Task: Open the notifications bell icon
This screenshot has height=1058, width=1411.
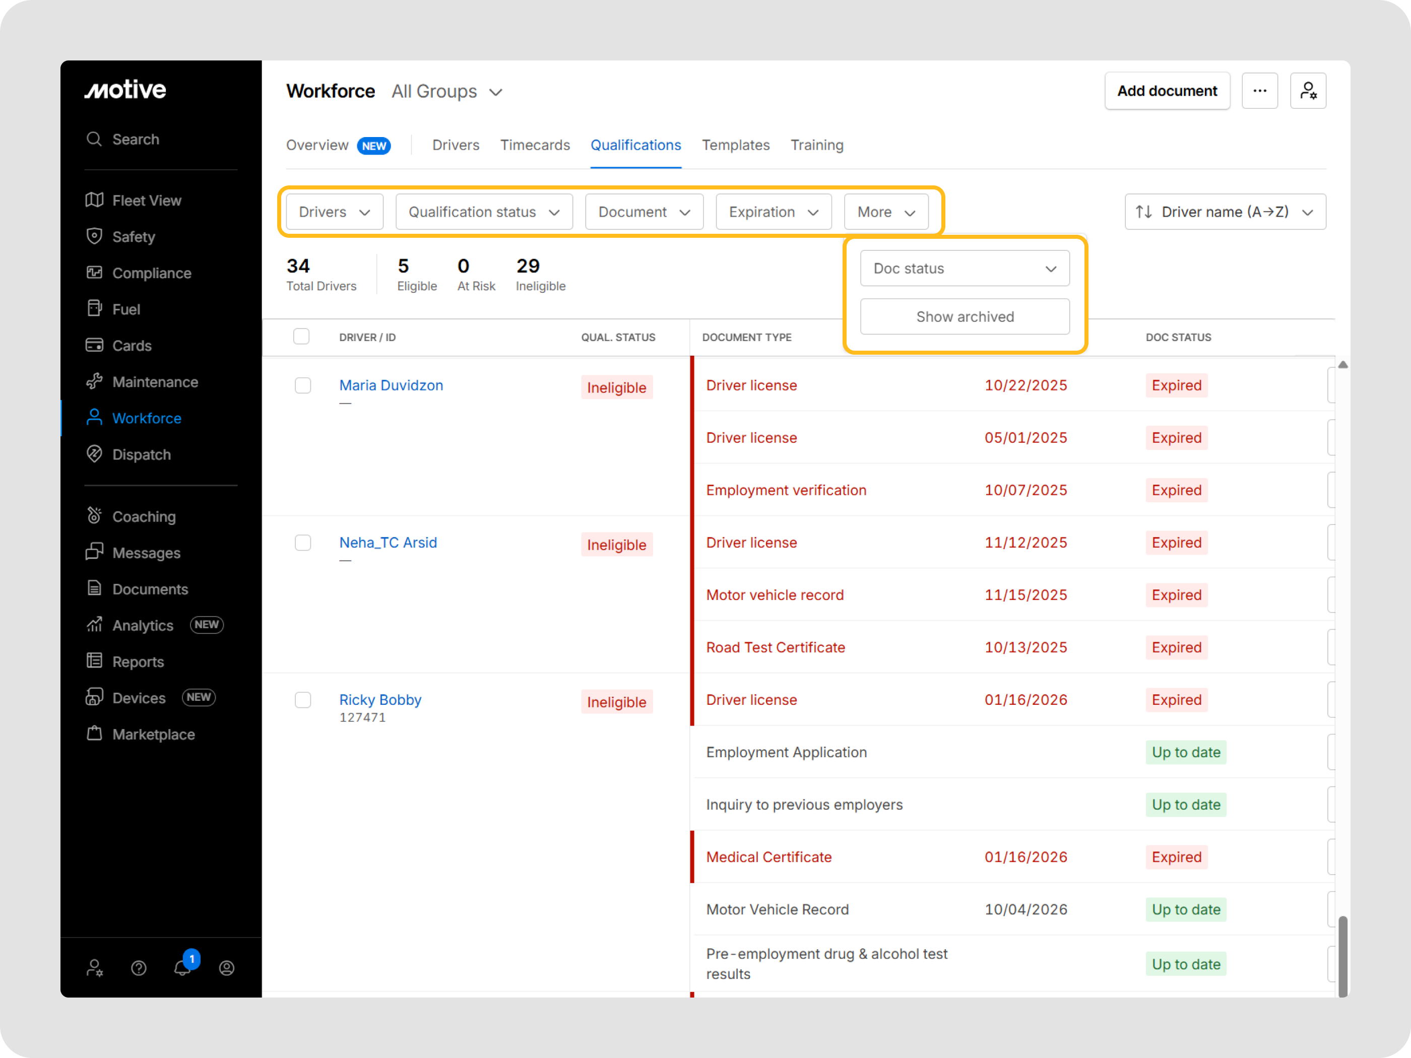Action: point(182,967)
